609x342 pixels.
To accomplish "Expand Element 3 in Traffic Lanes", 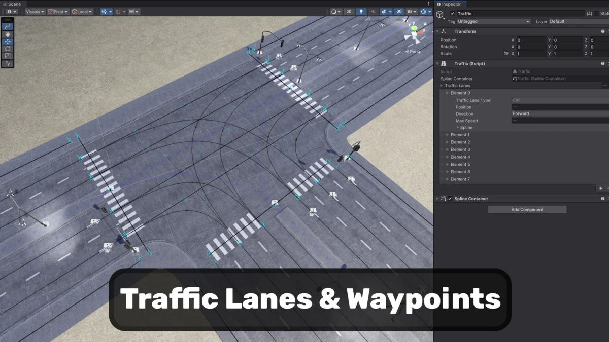I will (x=447, y=149).
